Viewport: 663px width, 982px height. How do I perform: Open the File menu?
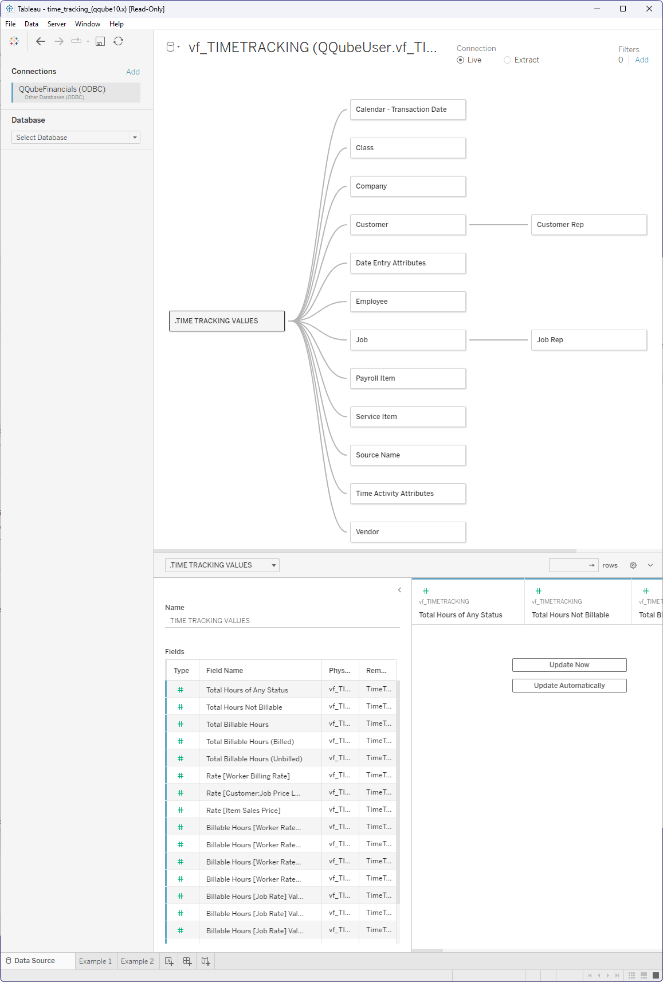(10, 24)
